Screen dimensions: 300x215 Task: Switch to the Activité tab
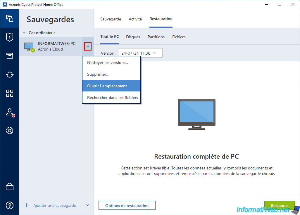[x=135, y=19]
